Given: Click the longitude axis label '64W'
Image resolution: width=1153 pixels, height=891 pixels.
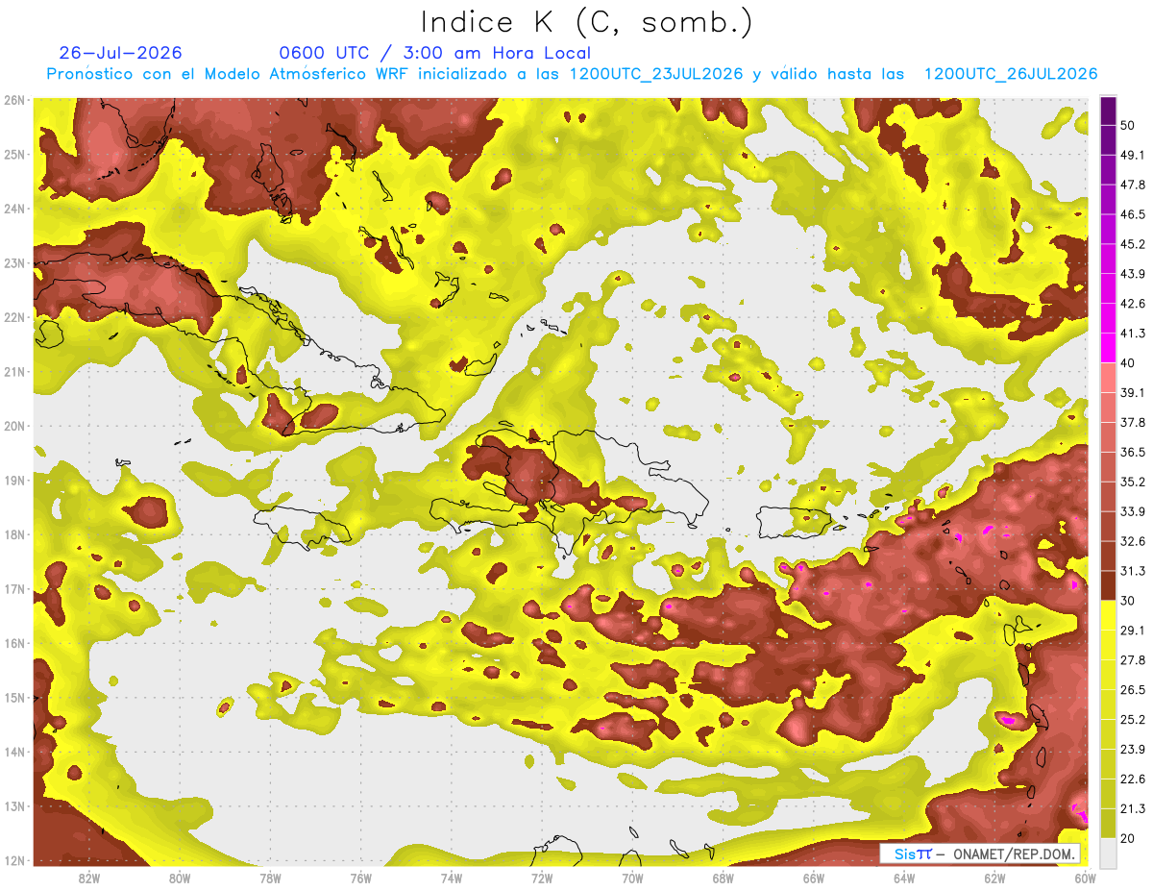Looking at the screenshot, I should [x=903, y=879].
